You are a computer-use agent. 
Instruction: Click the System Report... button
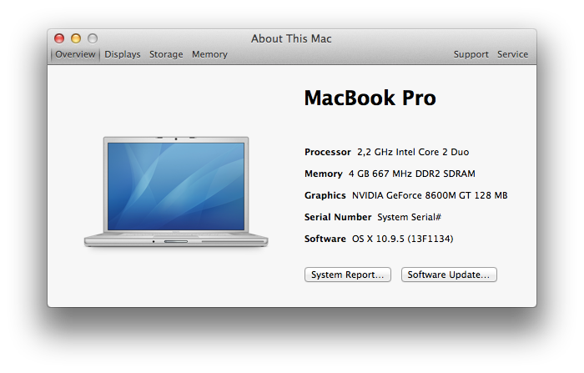point(348,275)
